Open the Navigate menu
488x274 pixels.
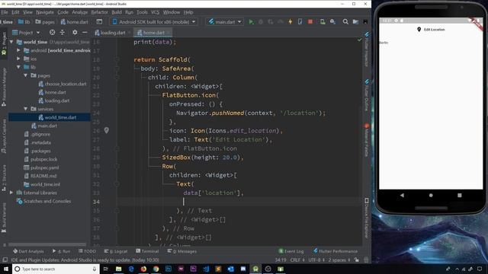pyautogui.click(x=45, y=12)
